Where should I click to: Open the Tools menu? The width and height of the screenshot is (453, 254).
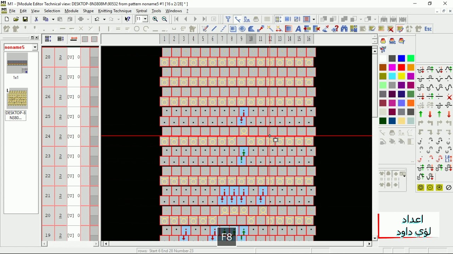click(156, 11)
